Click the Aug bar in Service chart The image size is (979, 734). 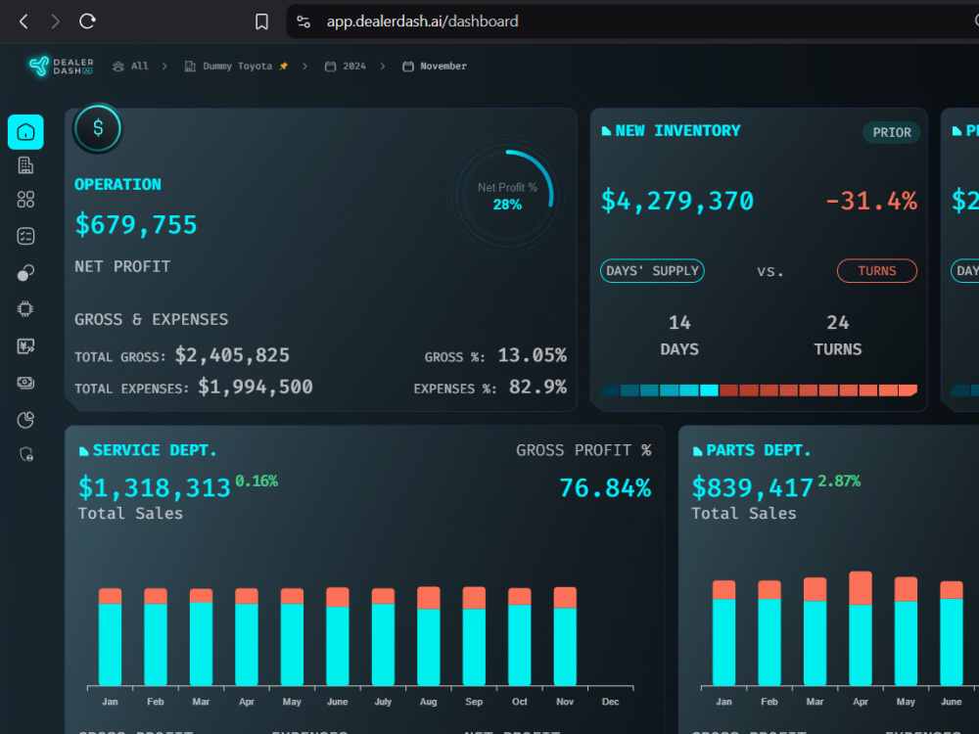click(429, 636)
